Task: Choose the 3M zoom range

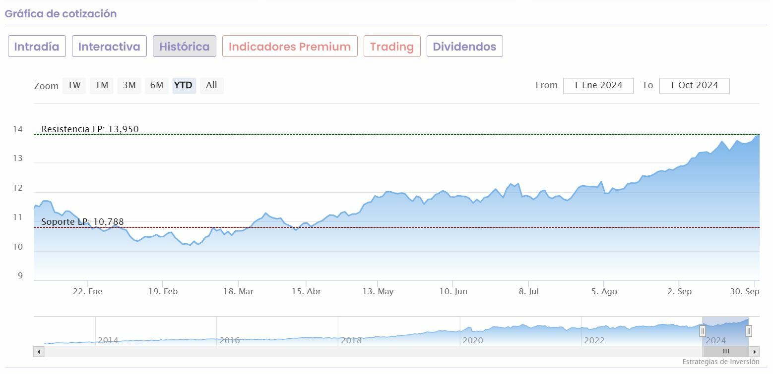Action: tap(129, 85)
